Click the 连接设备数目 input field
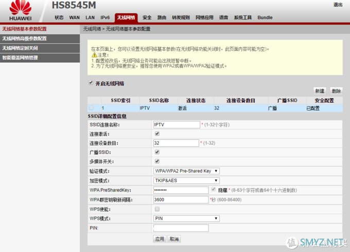 (176, 143)
